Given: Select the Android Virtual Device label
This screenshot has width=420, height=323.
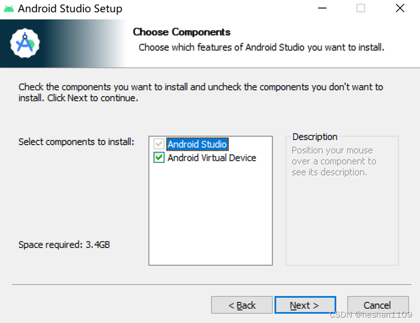Looking at the screenshot, I should 212,158.
